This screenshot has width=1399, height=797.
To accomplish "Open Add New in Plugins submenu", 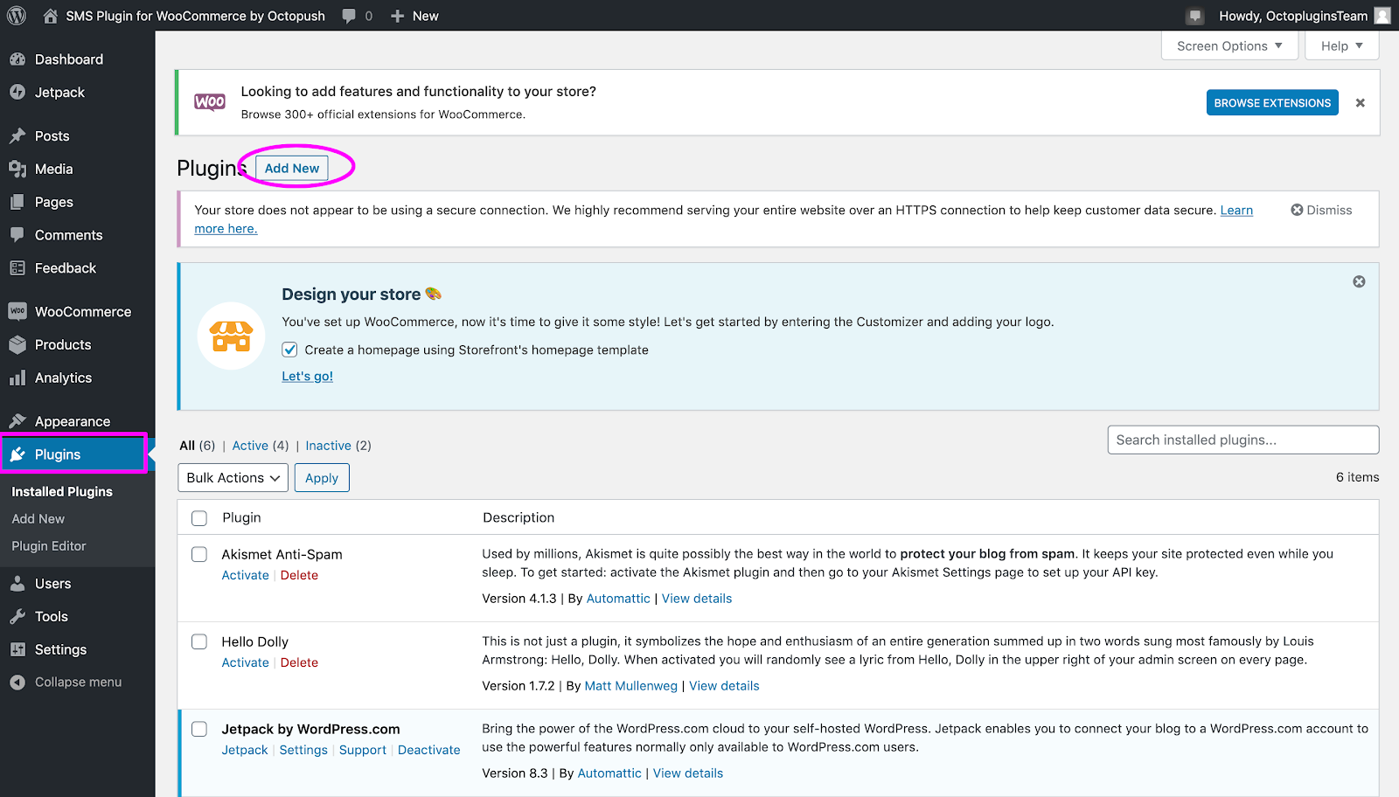I will [38, 518].
